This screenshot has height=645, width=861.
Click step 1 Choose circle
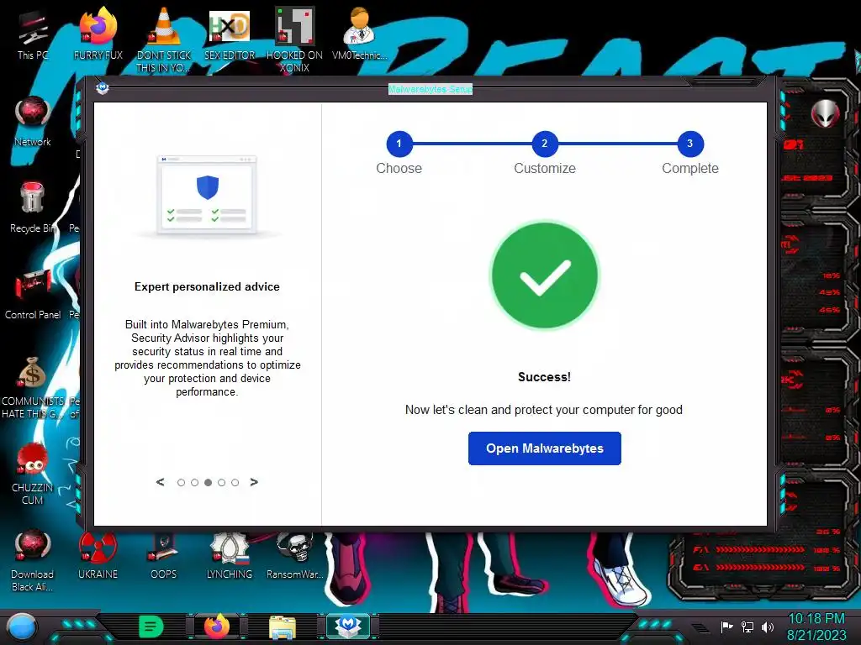tap(399, 144)
